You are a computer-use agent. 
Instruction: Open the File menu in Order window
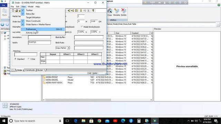(12, 7)
